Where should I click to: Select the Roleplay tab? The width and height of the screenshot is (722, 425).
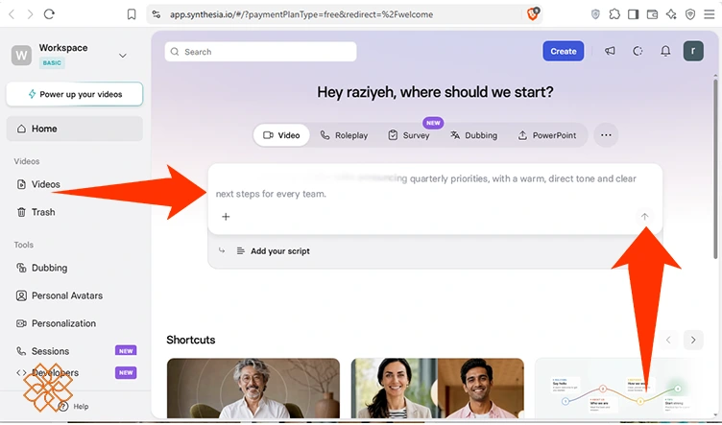point(344,135)
